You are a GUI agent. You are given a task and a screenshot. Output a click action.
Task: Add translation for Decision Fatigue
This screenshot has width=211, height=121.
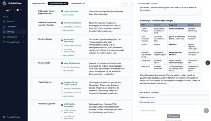pyautogui.click(x=68, y=55)
